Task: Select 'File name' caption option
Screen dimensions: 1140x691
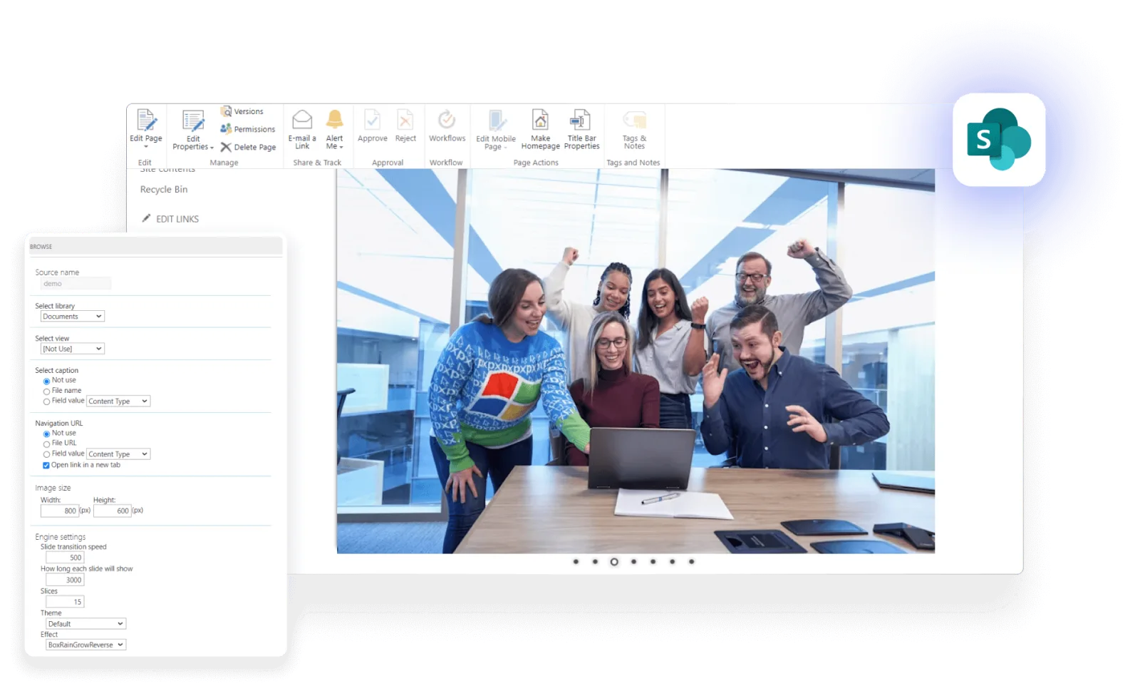Action: pyautogui.click(x=46, y=391)
